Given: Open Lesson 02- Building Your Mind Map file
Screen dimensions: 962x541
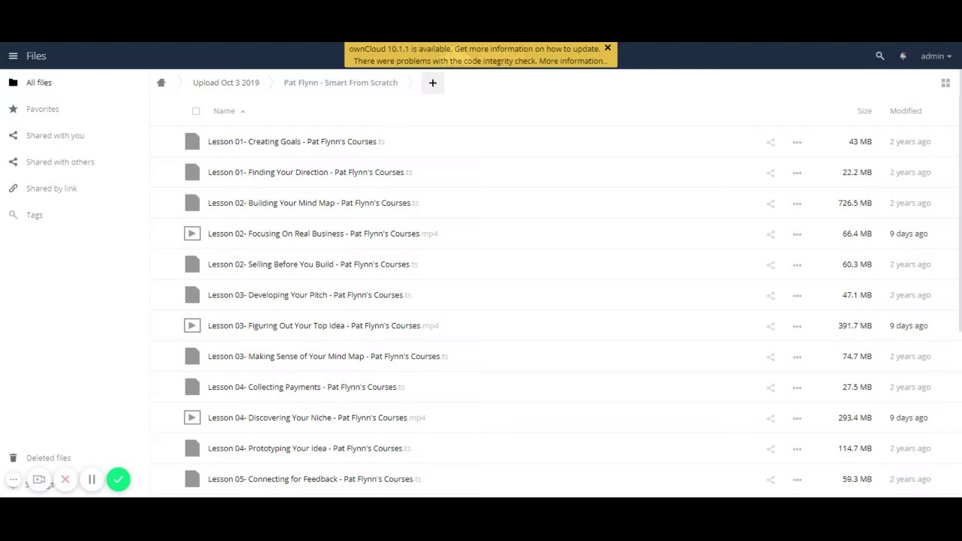Looking at the screenshot, I should tap(313, 203).
